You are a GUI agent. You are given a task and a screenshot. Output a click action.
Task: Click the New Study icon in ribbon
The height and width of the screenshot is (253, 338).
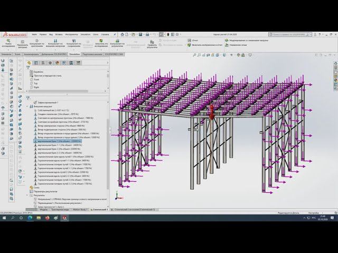(x=8, y=41)
